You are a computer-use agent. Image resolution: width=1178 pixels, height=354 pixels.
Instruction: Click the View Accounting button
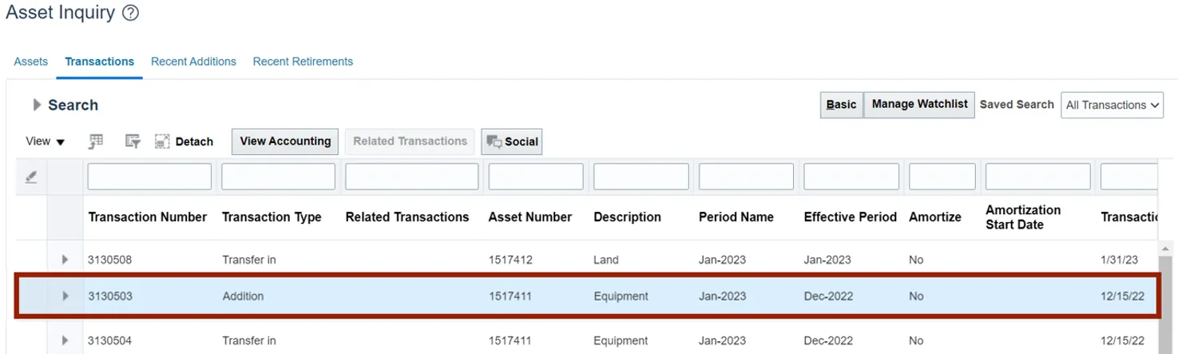pyautogui.click(x=285, y=141)
